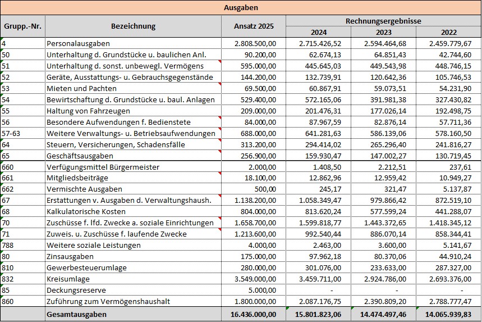This screenshot has height=322, width=482.
Task: Select the Ausgaben title cell
Action: 241,8
